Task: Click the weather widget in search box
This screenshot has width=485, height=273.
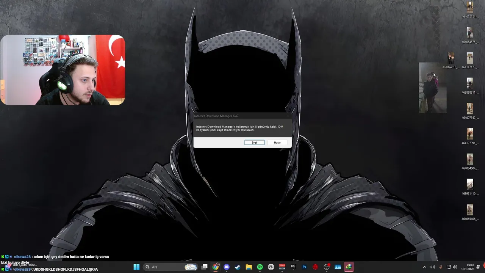Action: coord(191,267)
